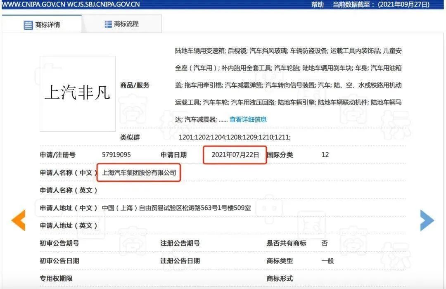This screenshot has height=289, width=446.
Task: Select the trademark type value 一般
Action: pyautogui.click(x=327, y=261)
